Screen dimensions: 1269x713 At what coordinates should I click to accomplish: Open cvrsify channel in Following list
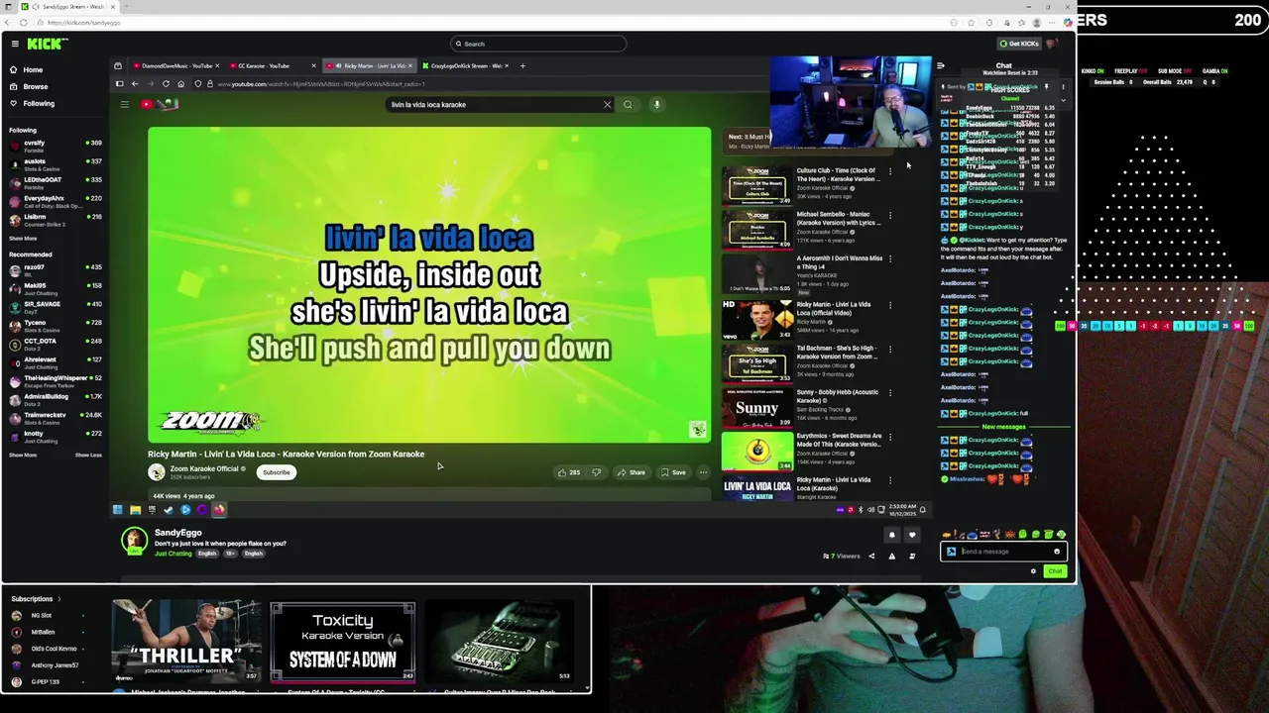[56, 145]
